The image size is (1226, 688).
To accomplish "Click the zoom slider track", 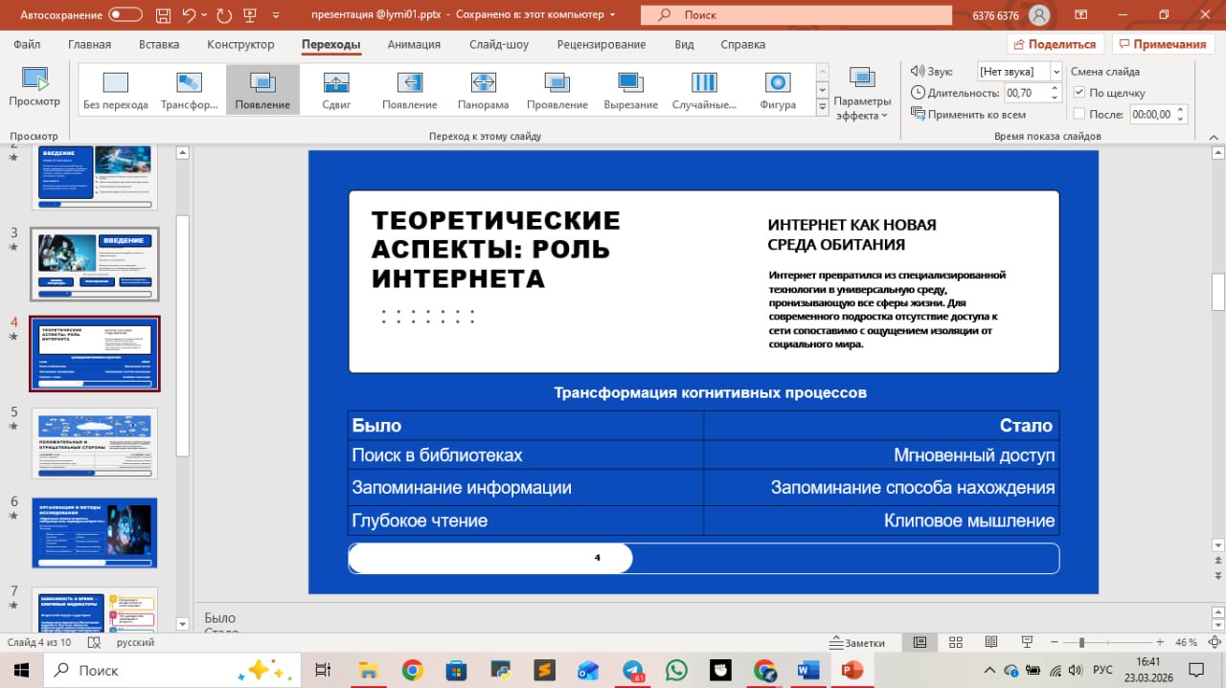I will [x=1107, y=642].
